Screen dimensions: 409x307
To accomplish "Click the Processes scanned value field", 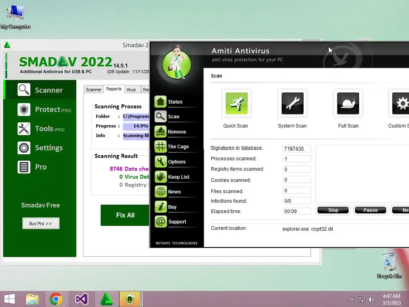I will pos(297,159).
